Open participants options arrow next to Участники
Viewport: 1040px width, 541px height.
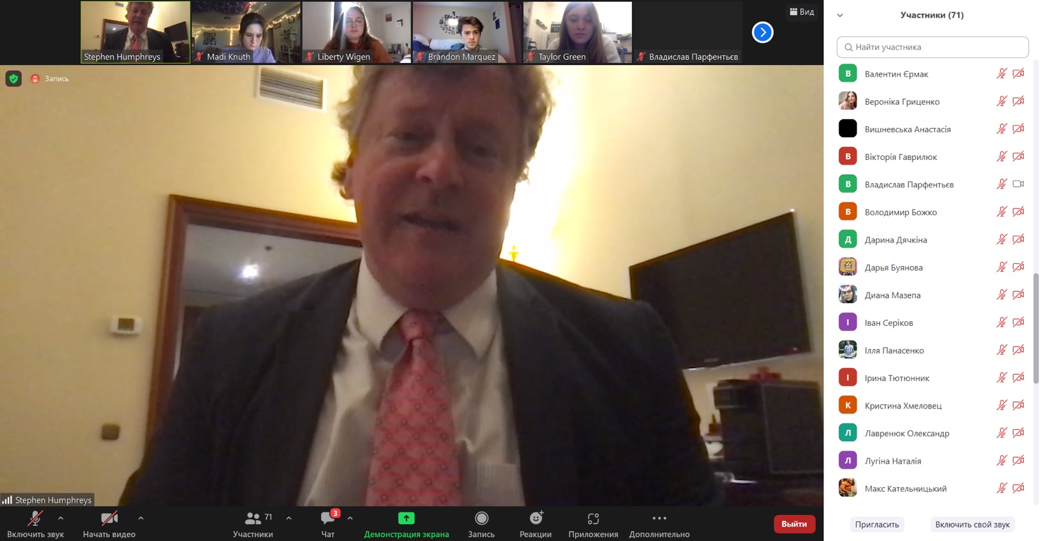click(x=289, y=518)
